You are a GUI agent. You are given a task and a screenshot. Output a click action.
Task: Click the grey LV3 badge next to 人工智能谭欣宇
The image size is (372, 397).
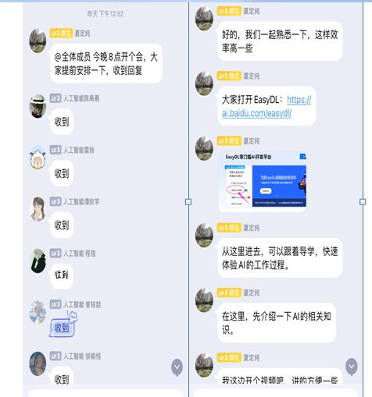[x=55, y=201]
